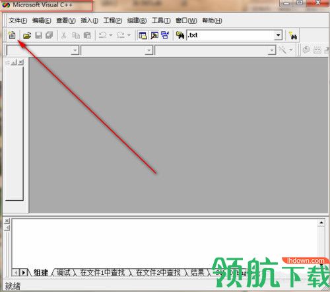Open the 组建(B) menu
Screen dimensions: 330x292
pos(137,20)
